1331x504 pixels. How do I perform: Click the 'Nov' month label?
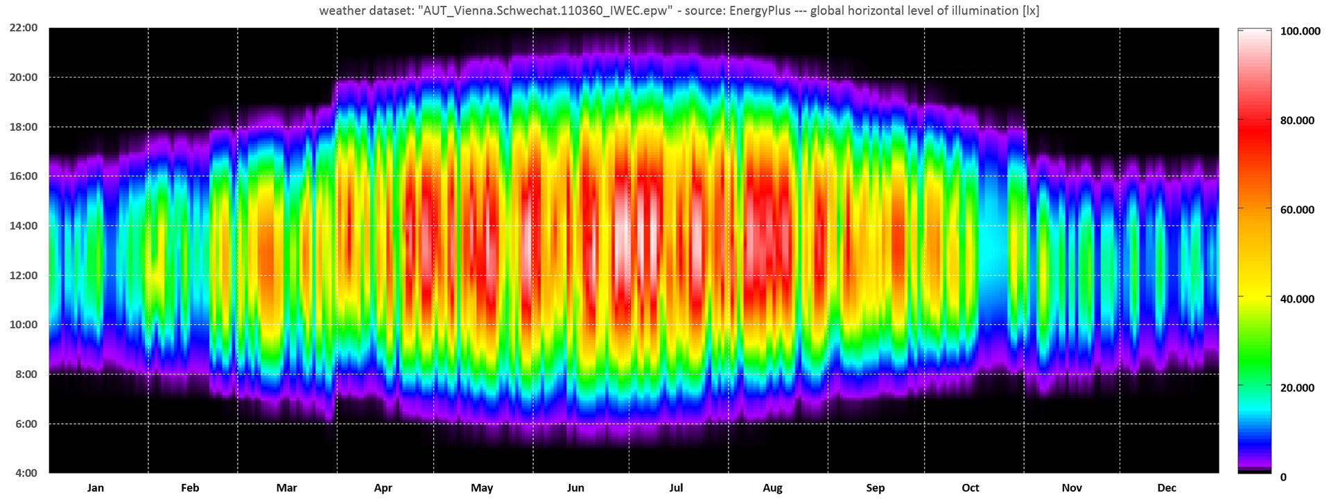pos(1072,488)
